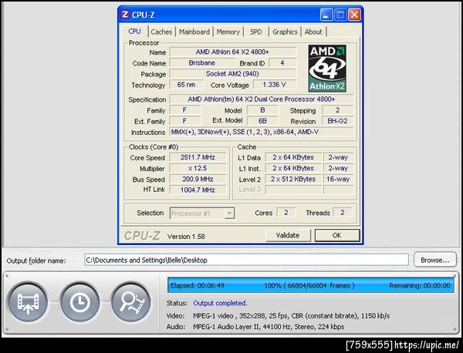Click the code name value 'Brisbane'

(202, 62)
